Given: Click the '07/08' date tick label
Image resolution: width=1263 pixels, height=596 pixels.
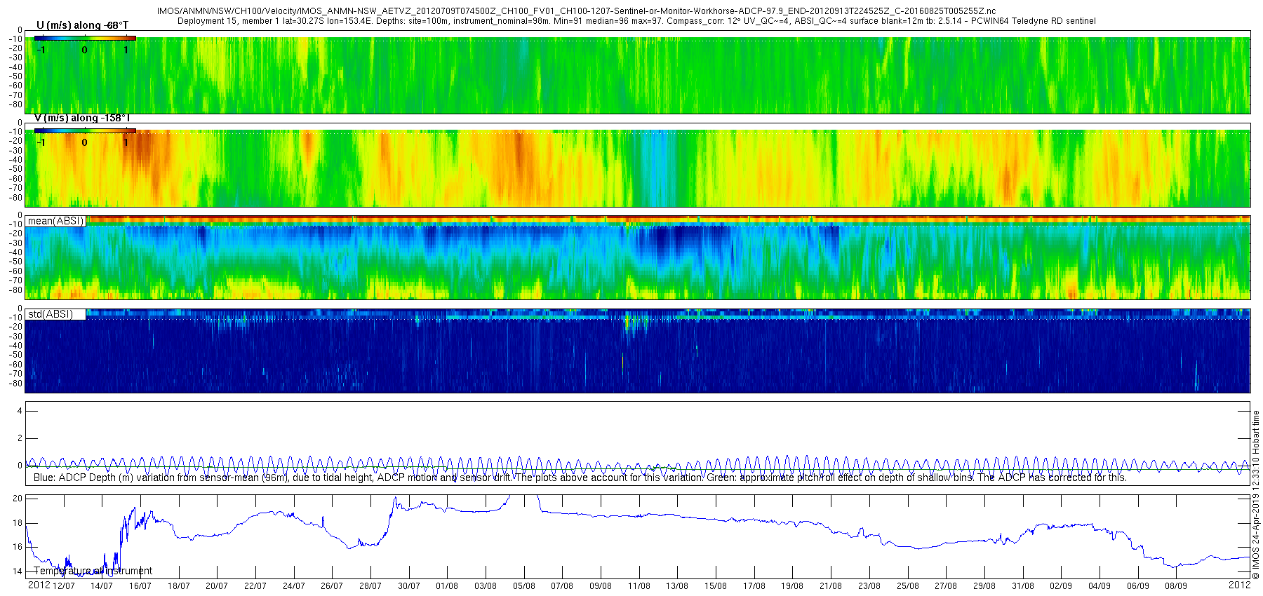Looking at the screenshot, I should (x=562, y=586).
